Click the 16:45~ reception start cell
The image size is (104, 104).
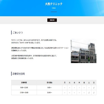point(49,93)
